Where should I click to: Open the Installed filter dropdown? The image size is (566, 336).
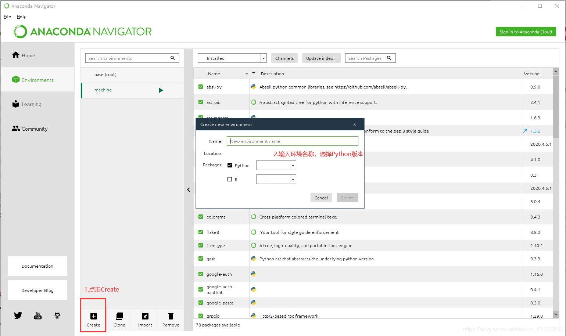coord(232,58)
